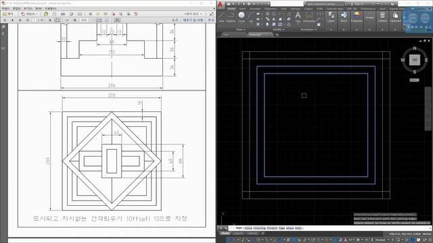
Task: Open the Clipboard panel button
Action: click(395, 18)
